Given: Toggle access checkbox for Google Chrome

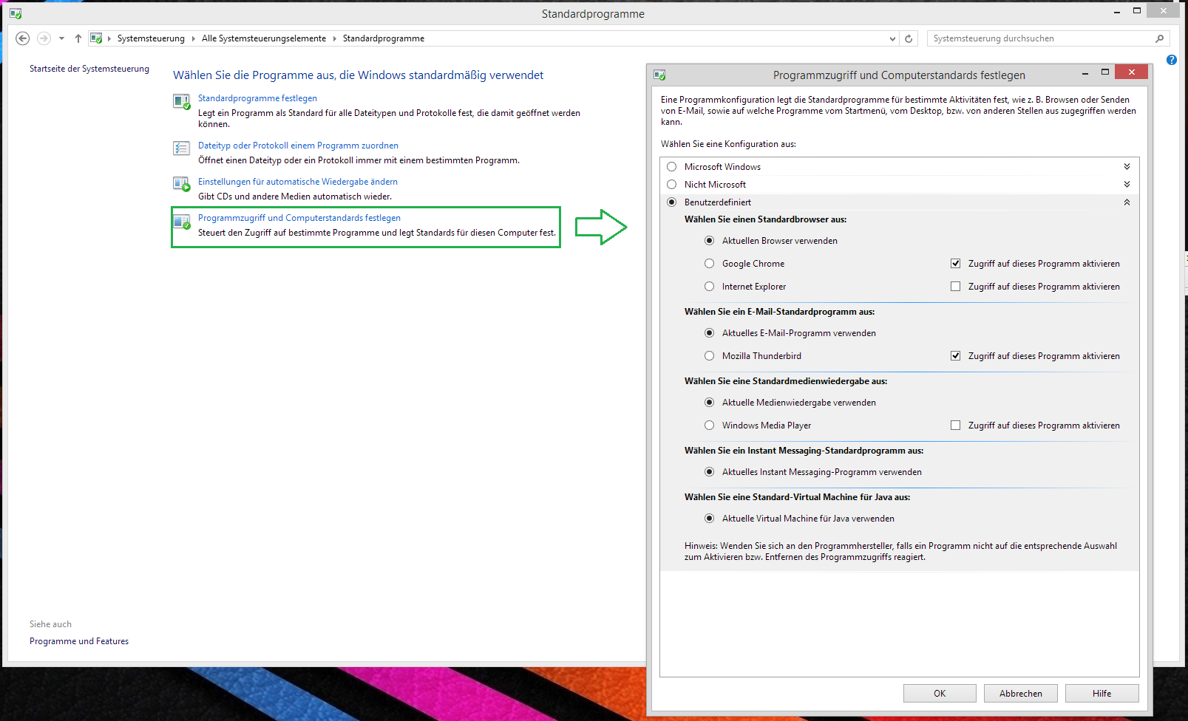Looking at the screenshot, I should pos(956,264).
